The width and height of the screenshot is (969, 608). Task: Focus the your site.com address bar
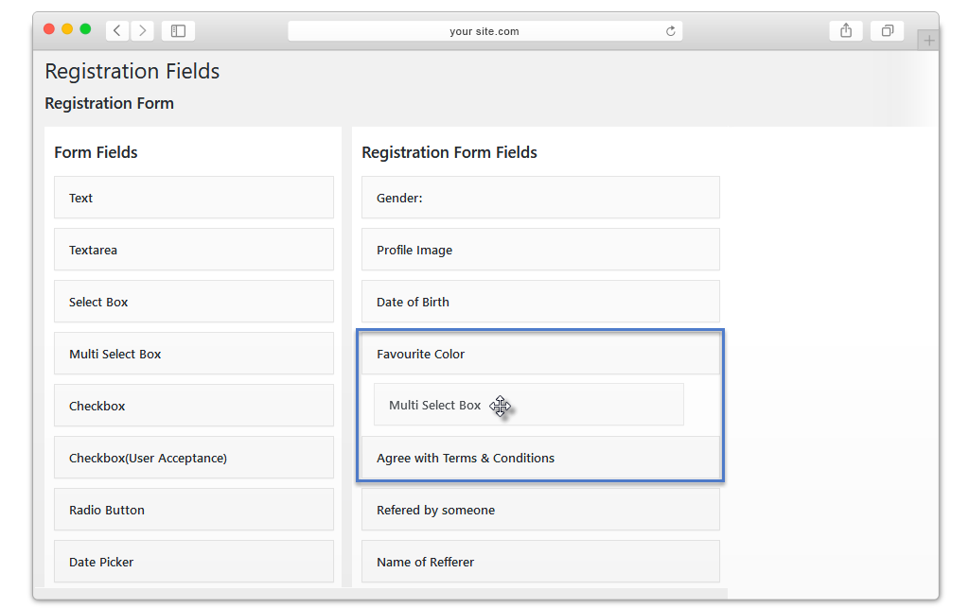tap(485, 31)
